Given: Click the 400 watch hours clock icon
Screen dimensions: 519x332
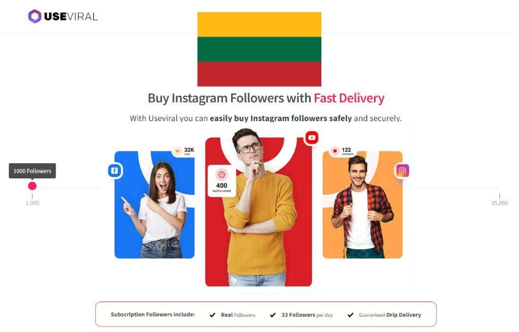Looking at the screenshot, I should 221,174.
